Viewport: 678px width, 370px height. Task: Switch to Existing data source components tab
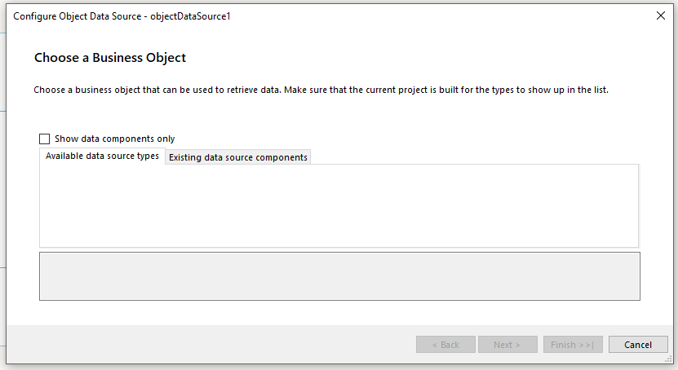click(x=237, y=157)
